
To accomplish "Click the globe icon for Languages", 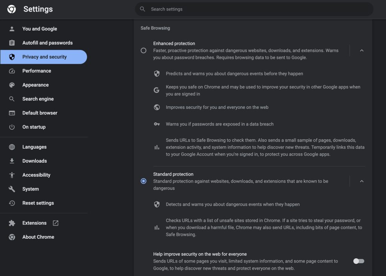I will coord(12,147).
